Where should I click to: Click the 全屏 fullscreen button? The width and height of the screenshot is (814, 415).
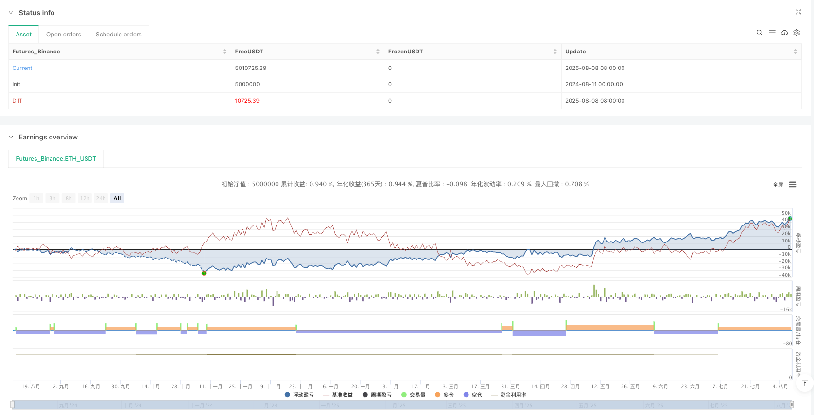tap(778, 185)
